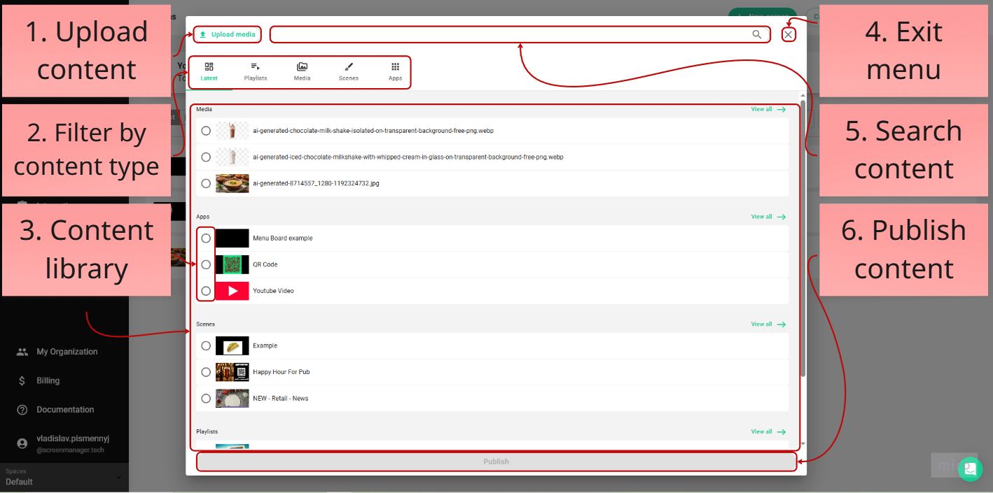The width and height of the screenshot is (993, 493).
Task: Click the content list vertical scrollbar
Action: [803, 238]
